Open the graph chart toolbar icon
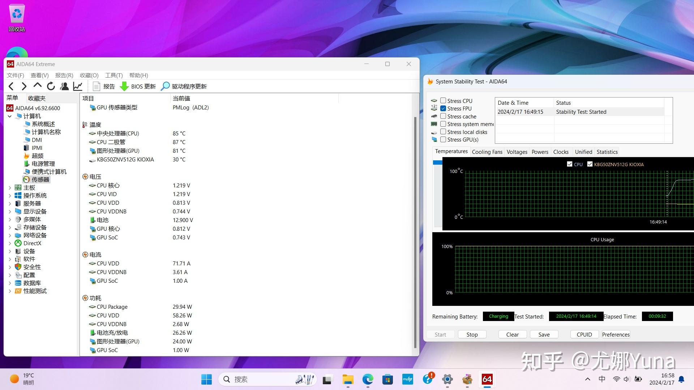This screenshot has width=694, height=390. 78,86
